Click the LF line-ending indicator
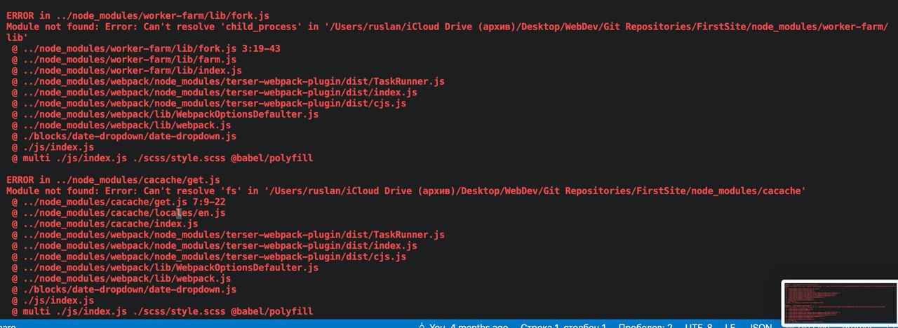This screenshot has width=898, height=328. pos(730,325)
